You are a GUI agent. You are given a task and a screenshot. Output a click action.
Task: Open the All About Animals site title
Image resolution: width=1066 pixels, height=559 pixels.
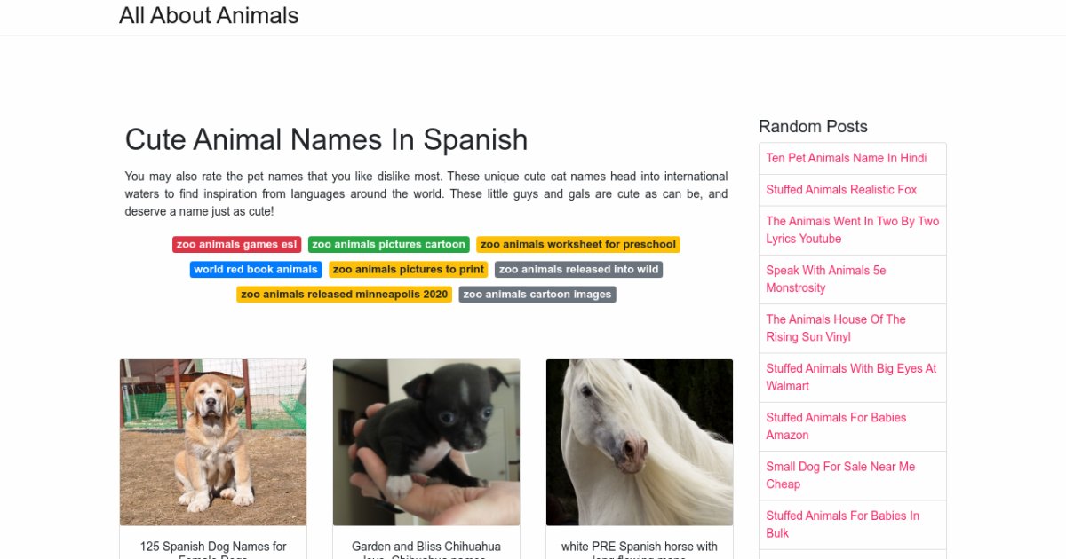tap(209, 16)
